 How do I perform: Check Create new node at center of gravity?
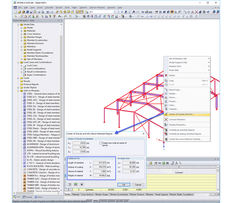101,143
